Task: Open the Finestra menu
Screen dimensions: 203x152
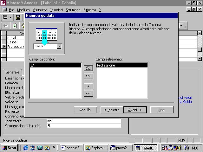Action: [90, 10]
